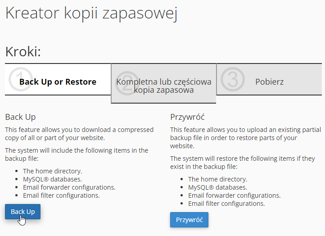Click "Email filter configurations." in the Back Up list
This screenshot has width=325, height=236.
(61, 195)
